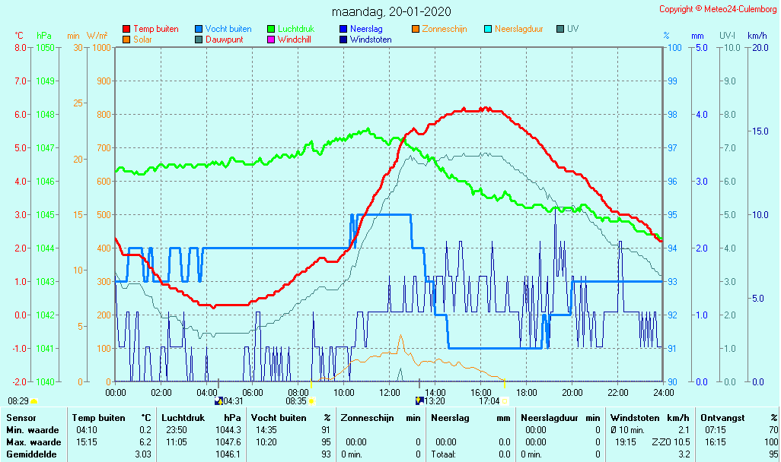This screenshot has width=781, height=462.
Task: Click the green Luchtdruk legend square
Action: pyautogui.click(x=271, y=30)
